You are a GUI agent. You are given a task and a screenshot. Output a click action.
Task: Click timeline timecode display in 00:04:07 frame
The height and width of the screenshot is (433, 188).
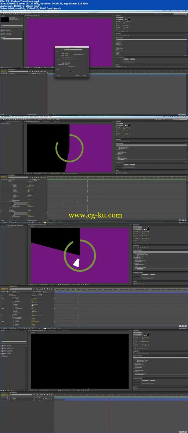4,71
